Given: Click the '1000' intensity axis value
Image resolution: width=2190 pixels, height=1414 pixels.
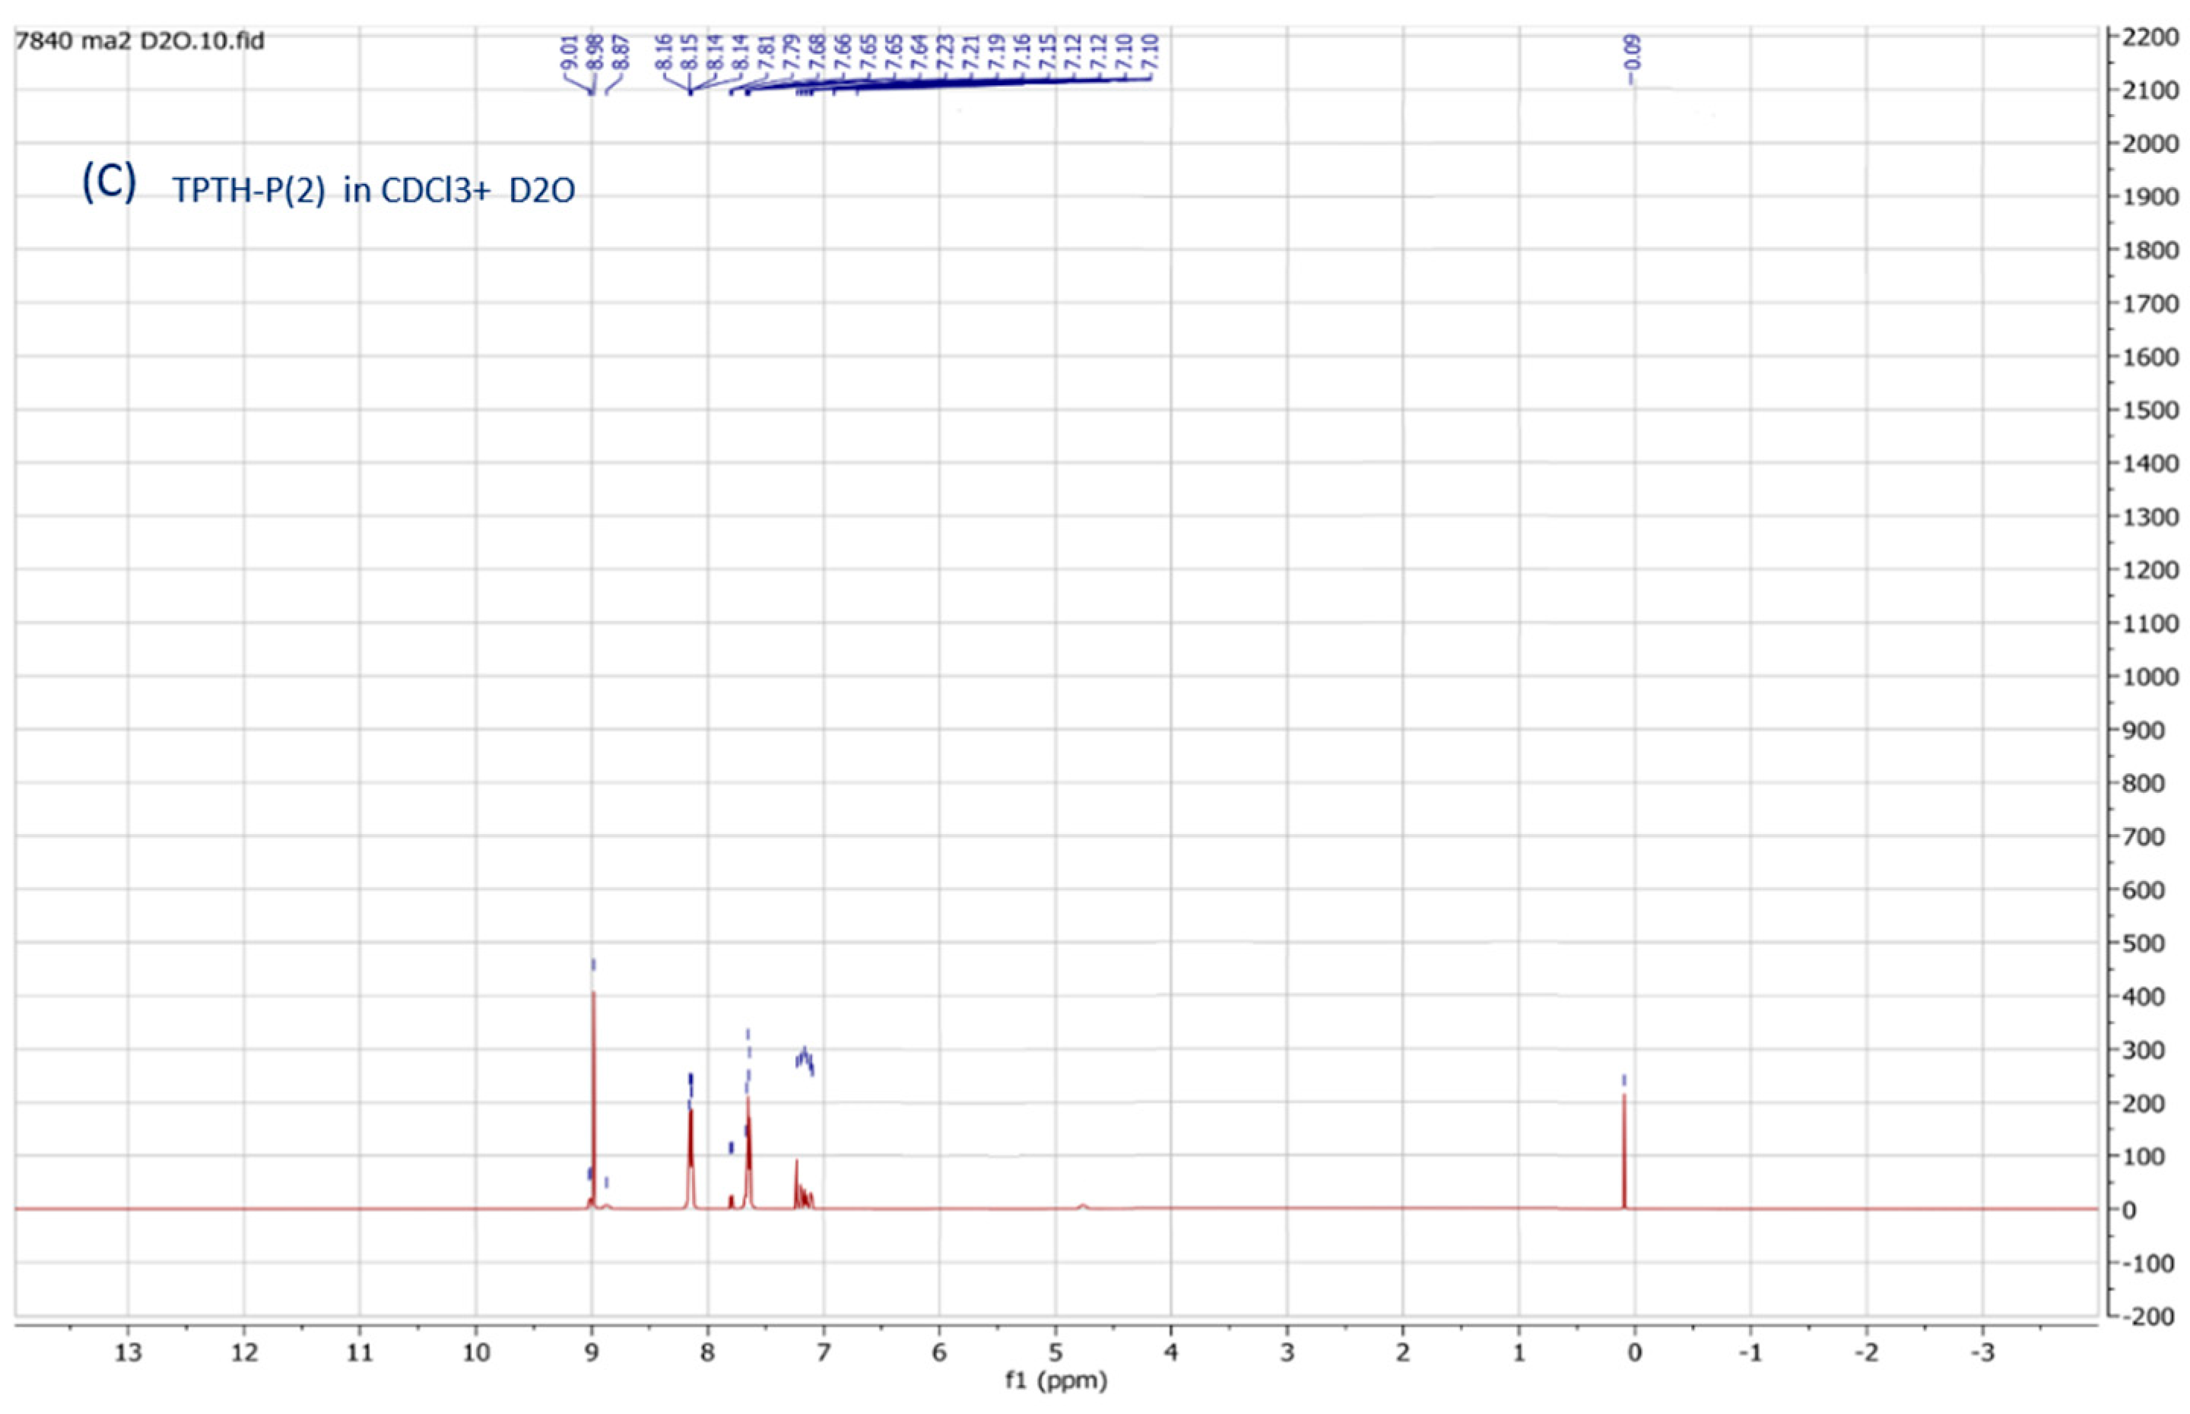Looking at the screenshot, I should pos(2150,677).
